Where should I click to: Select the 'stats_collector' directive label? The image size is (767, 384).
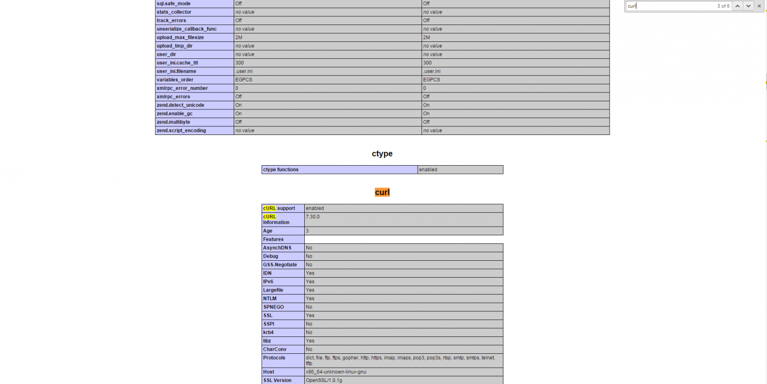(174, 12)
